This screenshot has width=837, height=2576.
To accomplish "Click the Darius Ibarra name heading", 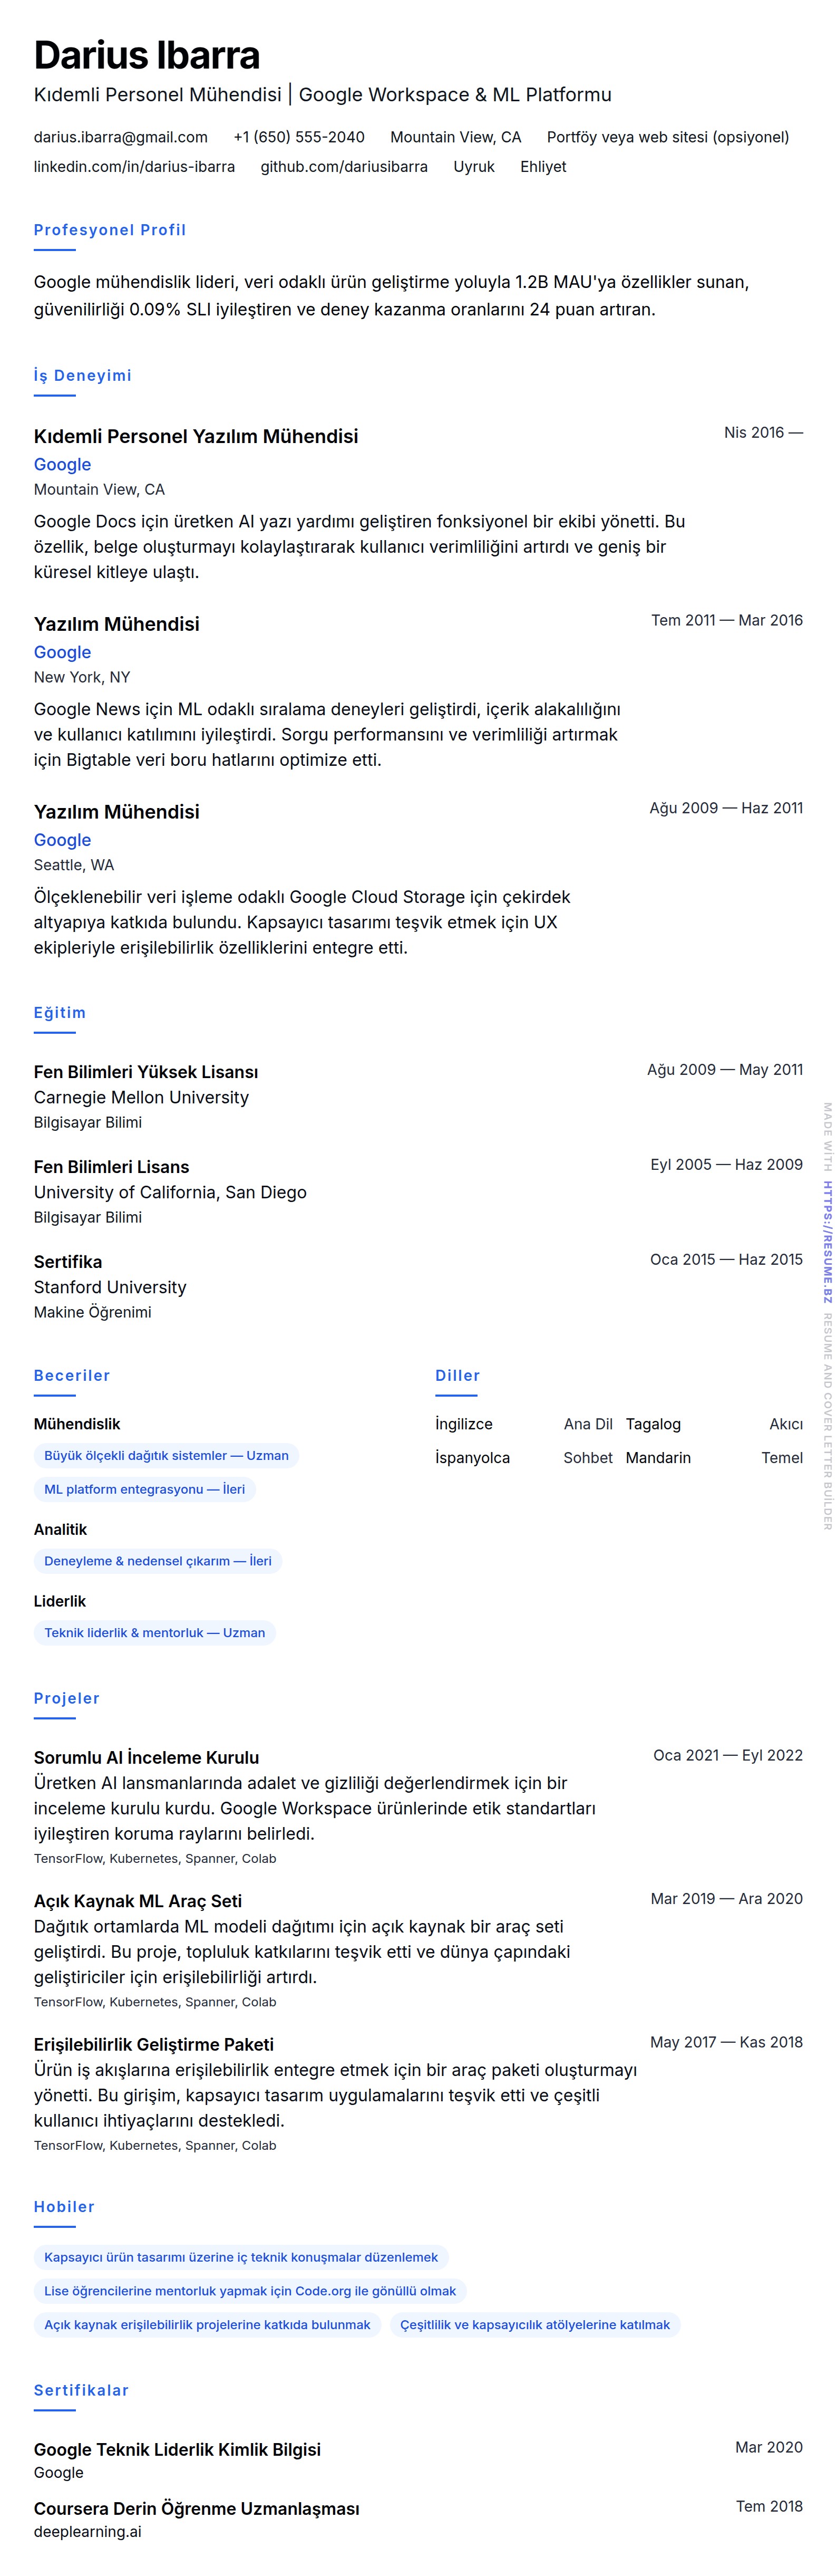I will pos(147,55).
